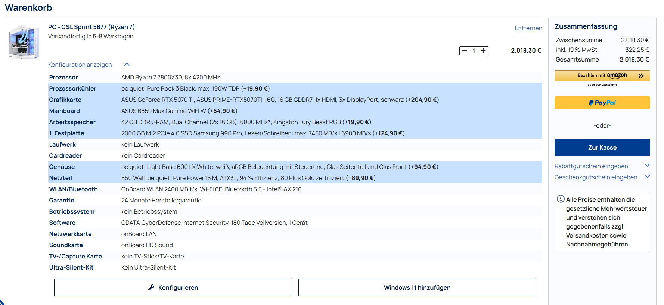
Task: Select the 32 GB DDR5-RAM text
Action: pos(246,122)
